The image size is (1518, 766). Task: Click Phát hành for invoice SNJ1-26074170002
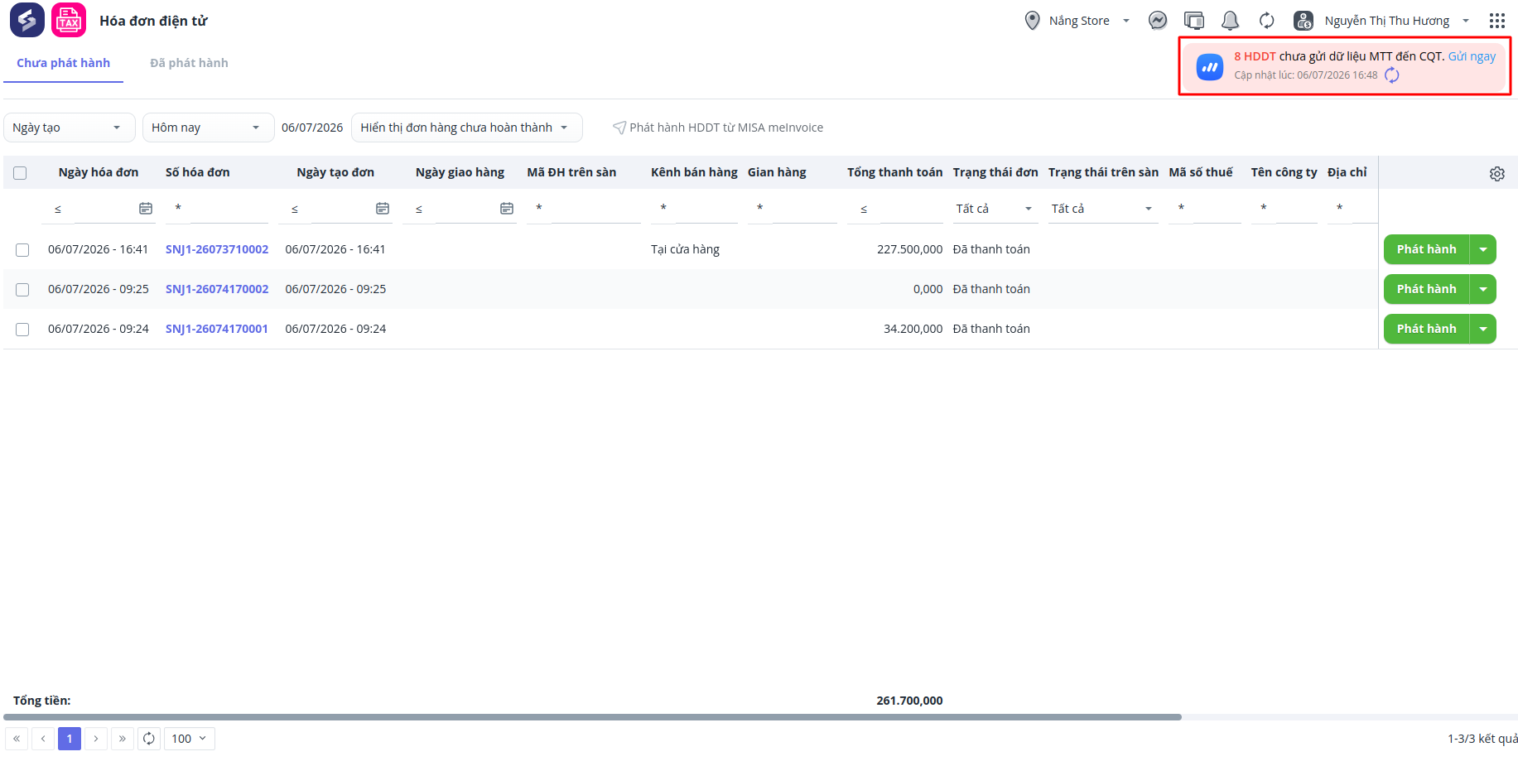pyautogui.click(x=1426, y=289)
